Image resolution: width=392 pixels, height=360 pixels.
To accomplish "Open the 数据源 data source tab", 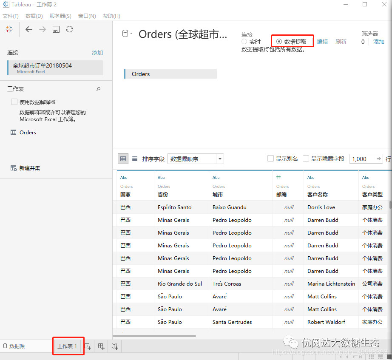I will [14, 346].
